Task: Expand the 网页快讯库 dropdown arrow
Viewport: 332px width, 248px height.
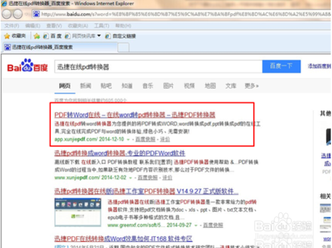Action: 99,36
